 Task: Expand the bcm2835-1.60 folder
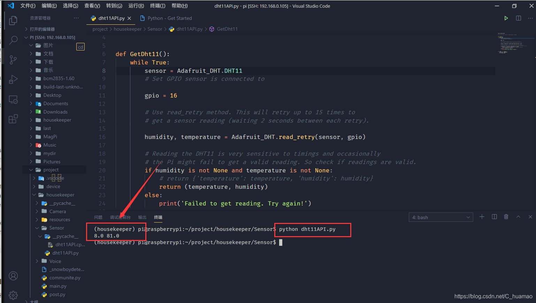coord(59,78)
